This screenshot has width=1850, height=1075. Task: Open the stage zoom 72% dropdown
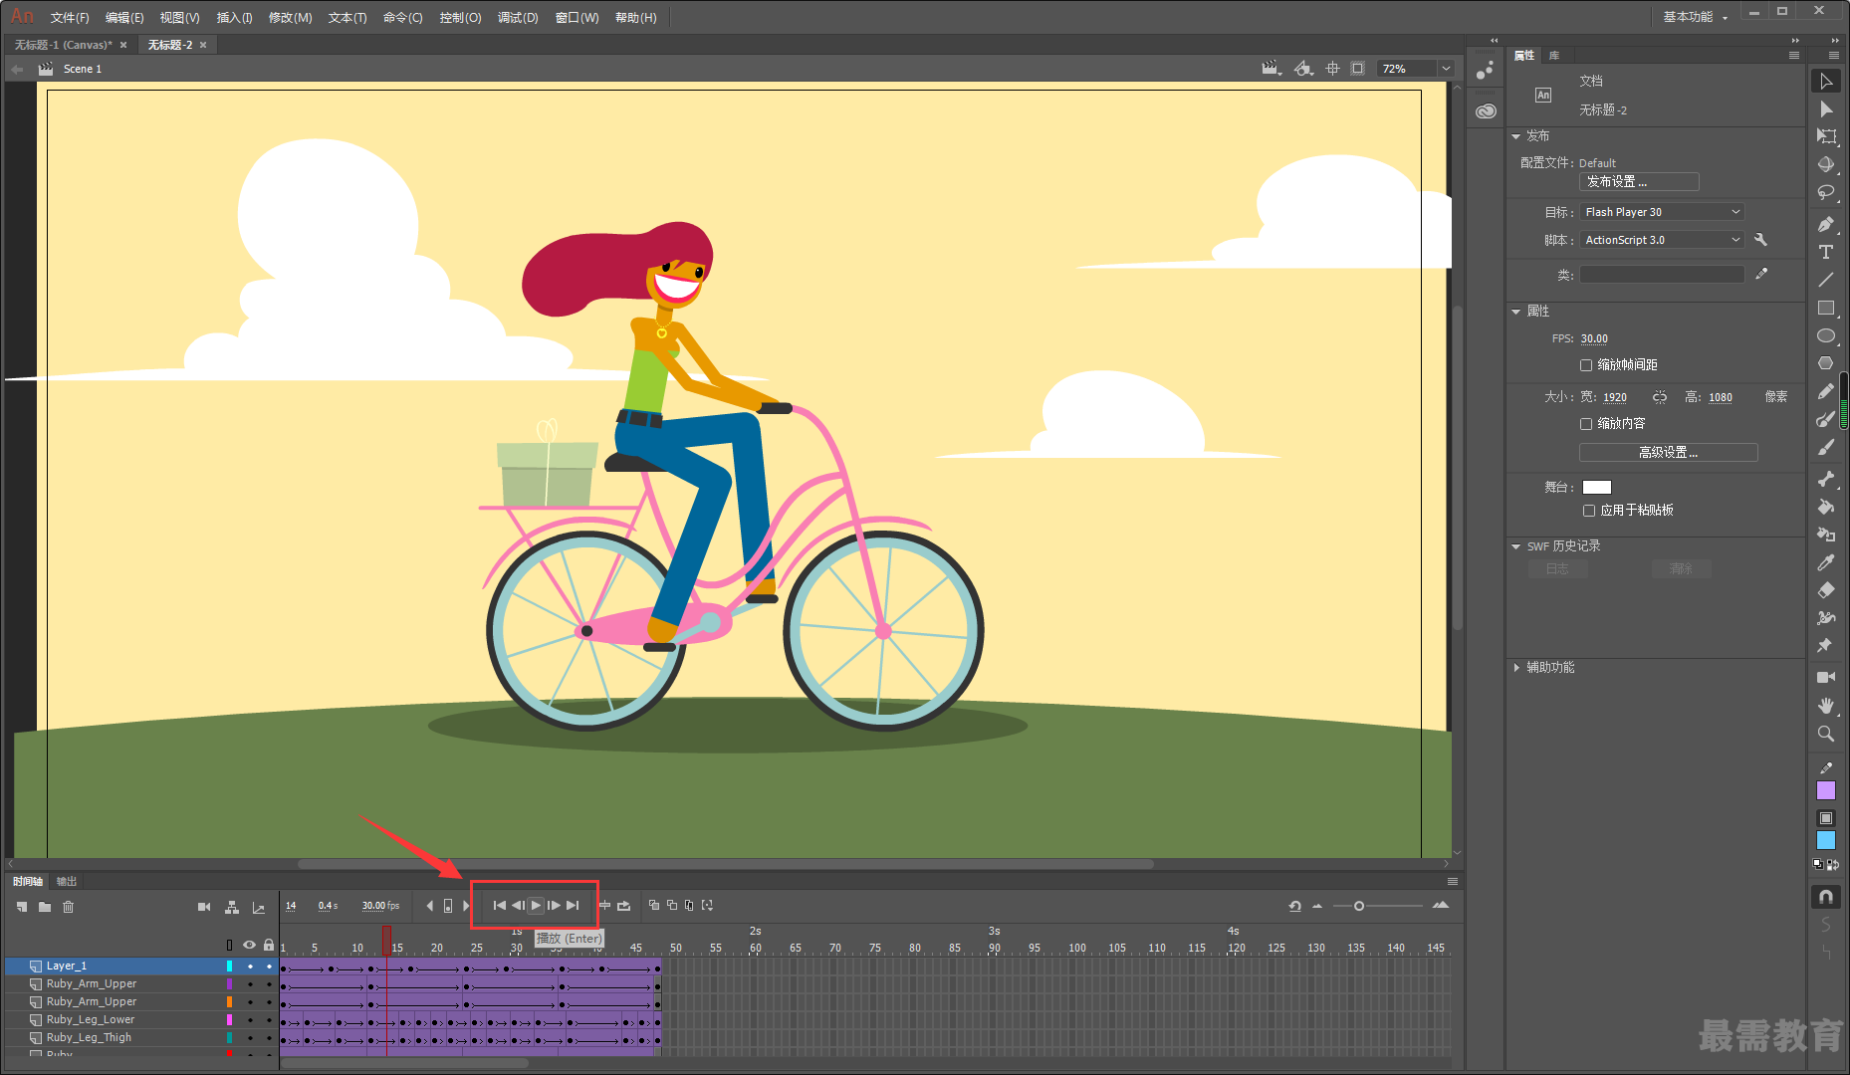(1446, 69)
